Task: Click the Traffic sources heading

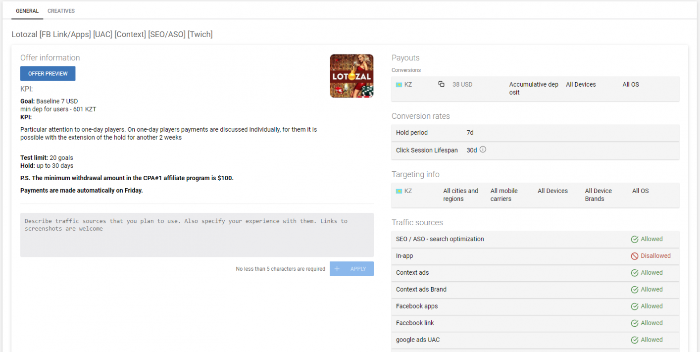Action: pos(417,223)
